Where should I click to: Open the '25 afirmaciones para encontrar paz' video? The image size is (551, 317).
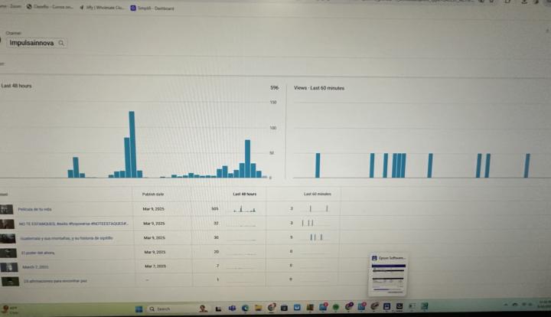click(x=55, y=281)
